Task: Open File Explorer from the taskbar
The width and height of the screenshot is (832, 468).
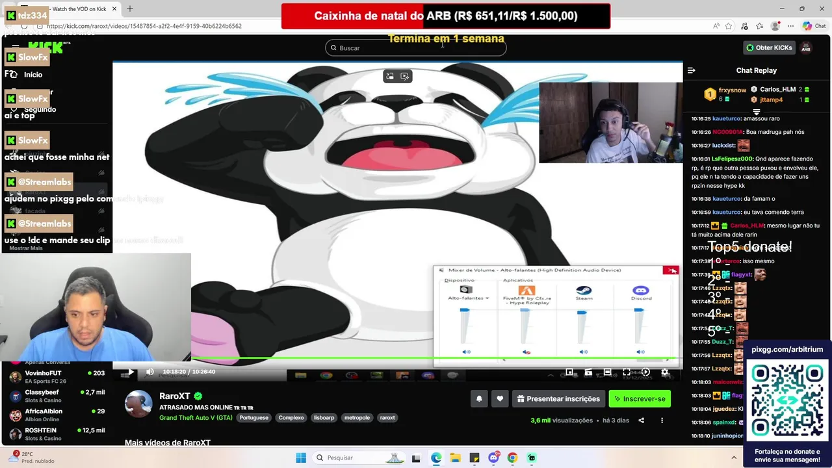Action: point(455,458)
